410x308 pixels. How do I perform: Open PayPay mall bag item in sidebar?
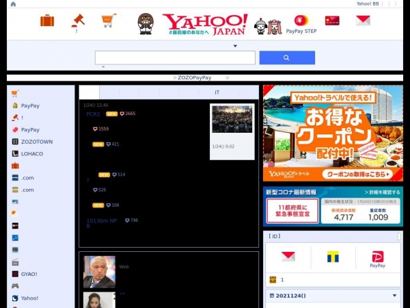click(26, 105)
